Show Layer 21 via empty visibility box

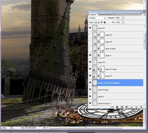point(90,42)
